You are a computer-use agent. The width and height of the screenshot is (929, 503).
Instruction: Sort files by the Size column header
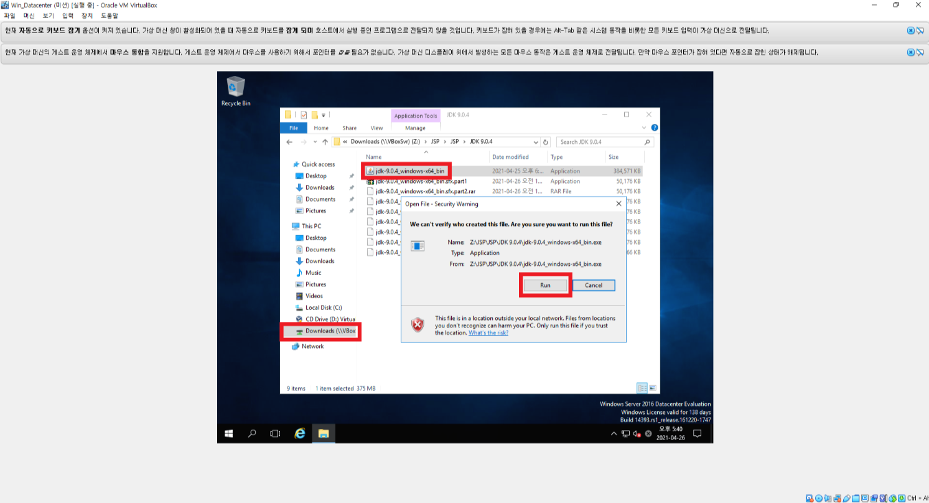pos(614,157)
